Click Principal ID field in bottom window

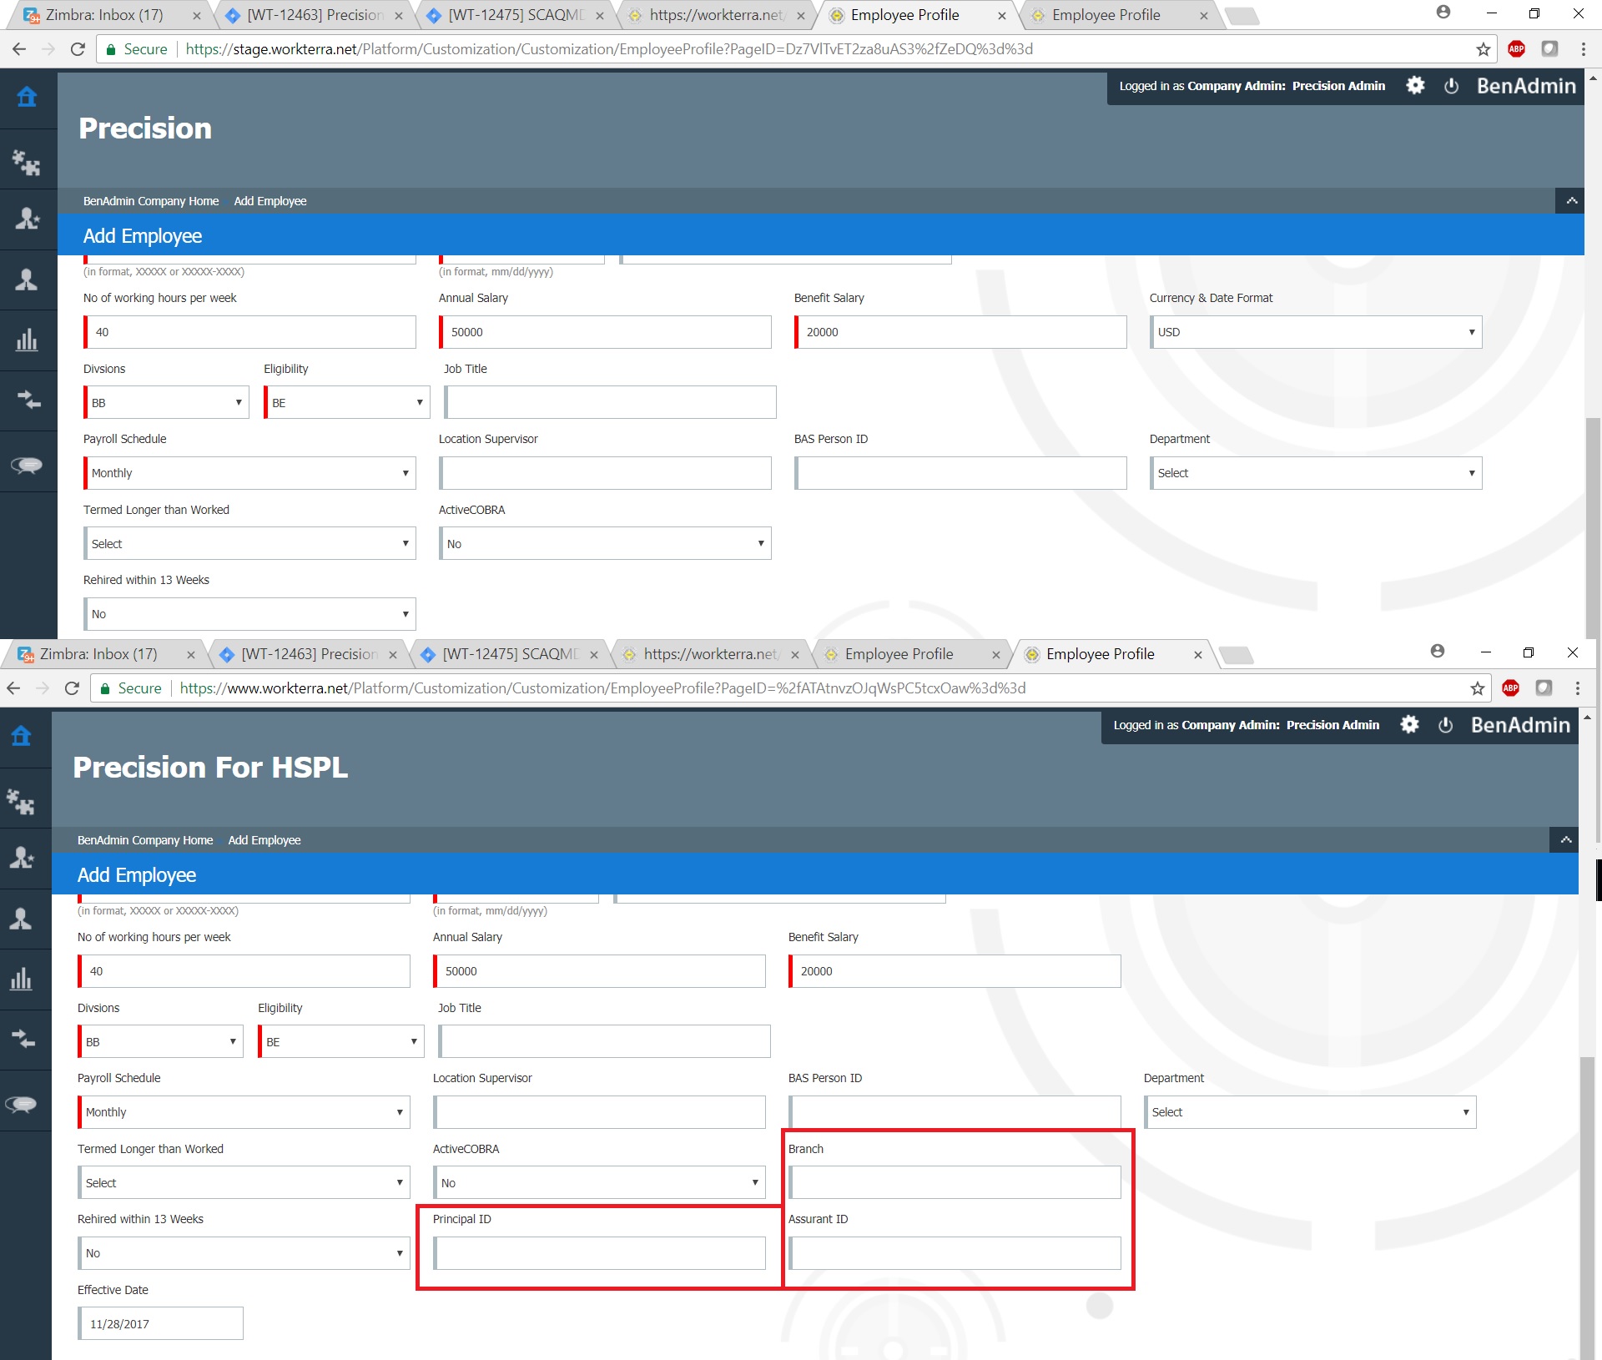599,1253
